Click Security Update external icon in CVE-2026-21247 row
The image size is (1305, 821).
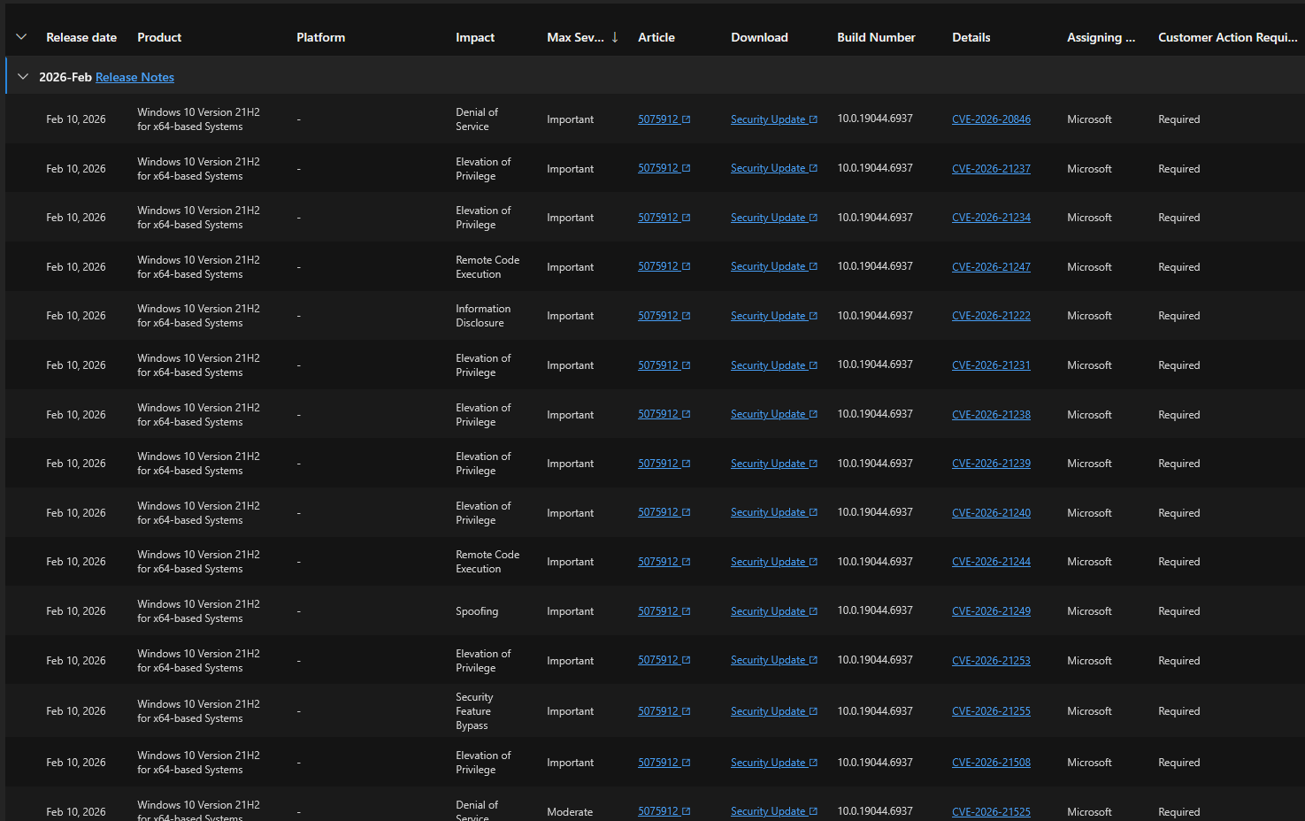814,266
